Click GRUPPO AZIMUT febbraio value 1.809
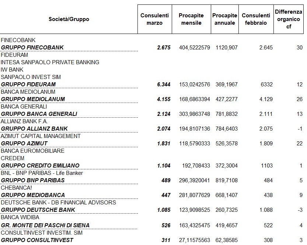The height and width of the screenshot is (245, 307). [x=266, y=144]
